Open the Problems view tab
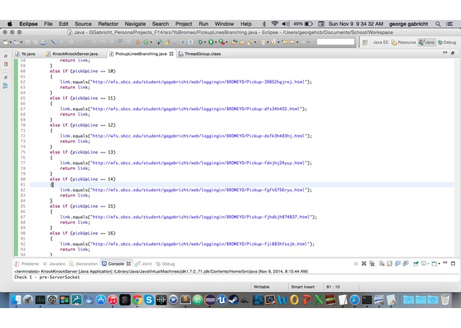This screenshot has width=461, height=328. 27,264
